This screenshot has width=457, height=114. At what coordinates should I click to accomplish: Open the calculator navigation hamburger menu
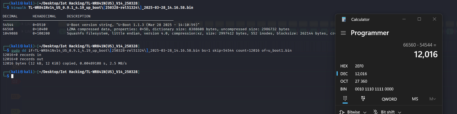tap(343, 33)
